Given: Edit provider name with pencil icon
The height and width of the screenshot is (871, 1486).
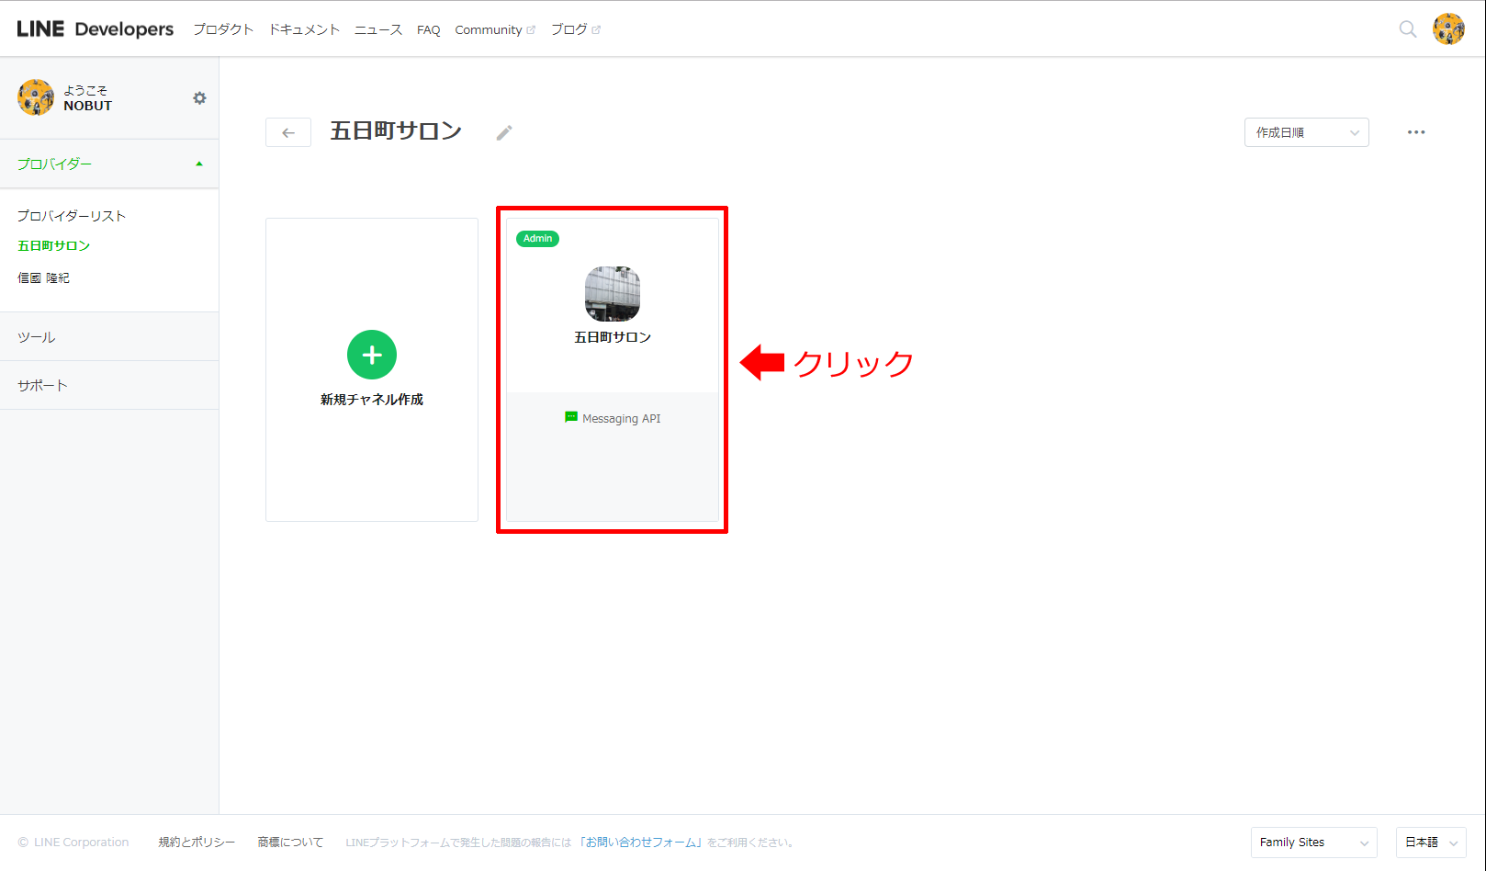Looking at the screenshot, I should pos(504,133).
